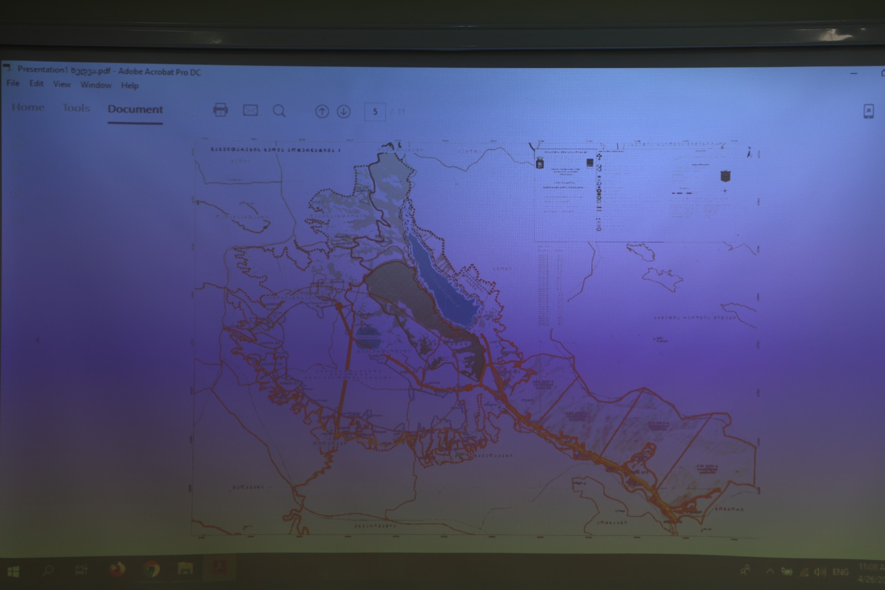Image resolution: width=885 pixels, height=590 pixels.
Task: Print the document with the printer icon
Action: pos(220,110)
